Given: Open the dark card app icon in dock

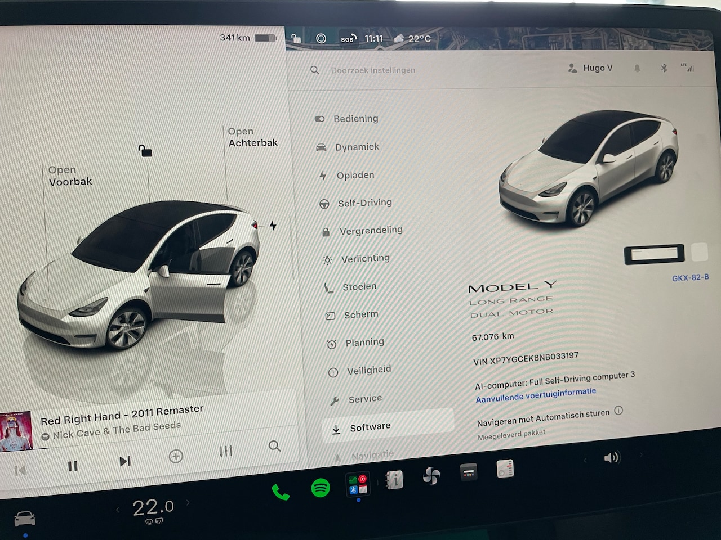Looking at the screenshot, I should pyautogui.click(x=468, y=472).
